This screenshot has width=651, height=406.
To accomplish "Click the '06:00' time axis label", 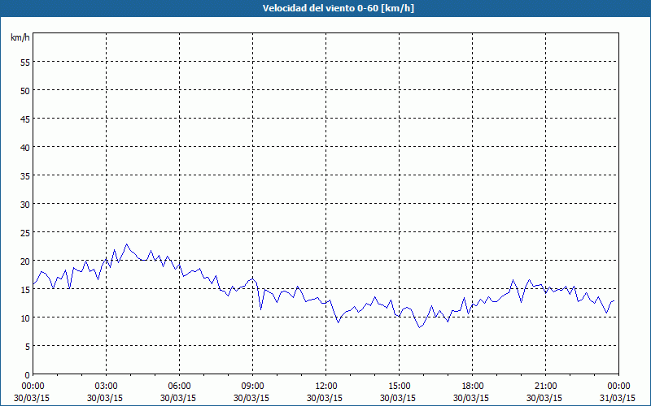I will [179, 387].
